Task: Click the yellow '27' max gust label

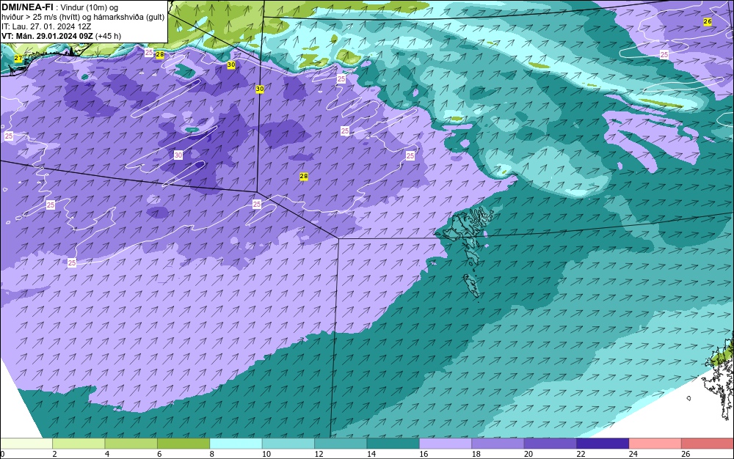Action: pyautogui.click(x=18, y=59)
